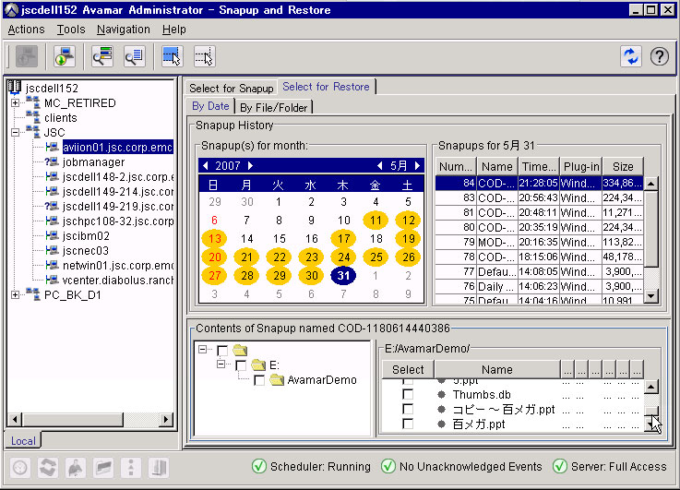This screenshot has height=490, width=680.
Task: Collapse the snapup contents root node
Action: point(203,349)
